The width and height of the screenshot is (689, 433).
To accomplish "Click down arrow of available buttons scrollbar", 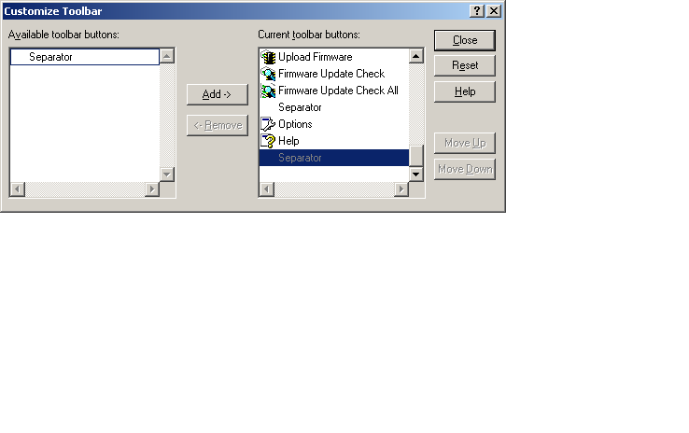I will click(167, 175).
